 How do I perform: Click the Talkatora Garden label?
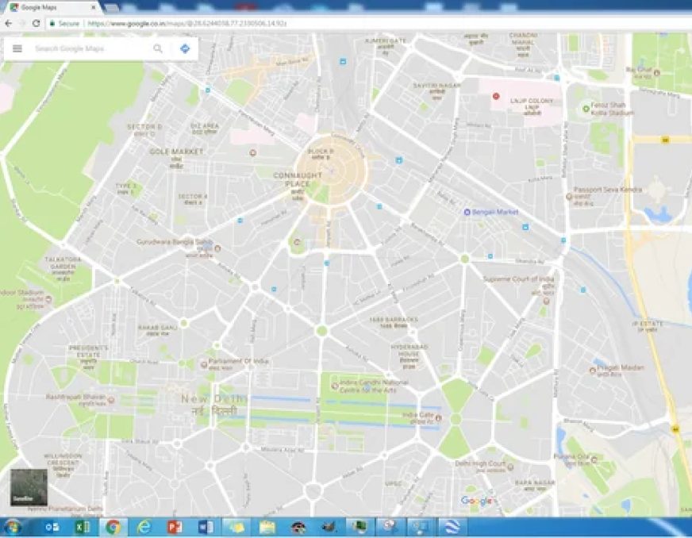click(63, 263)
